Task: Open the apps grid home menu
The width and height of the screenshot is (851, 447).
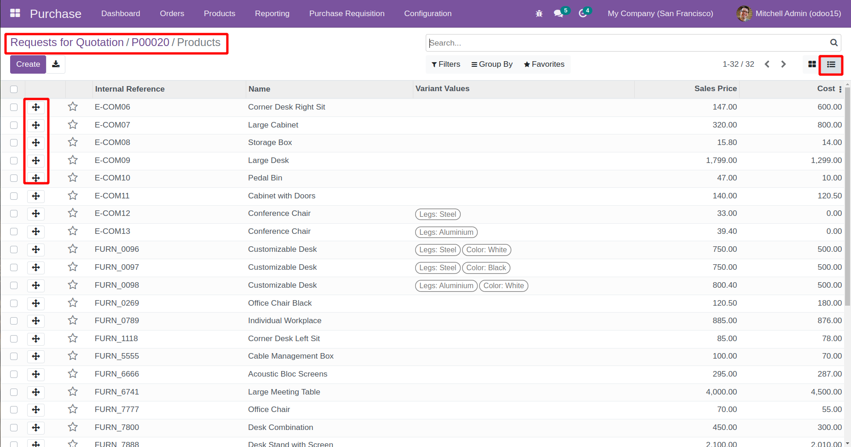Action: click(x=15, y=13)
